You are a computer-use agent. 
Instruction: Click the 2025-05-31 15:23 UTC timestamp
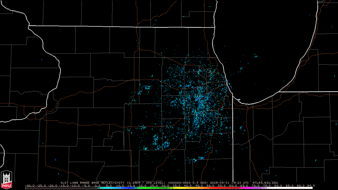(x=229, y=183)
